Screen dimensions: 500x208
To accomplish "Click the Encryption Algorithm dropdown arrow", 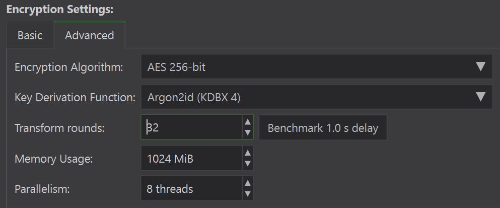I will (480, 67).
